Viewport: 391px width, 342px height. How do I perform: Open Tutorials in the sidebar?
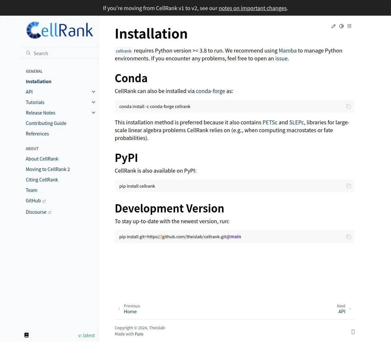35,102
